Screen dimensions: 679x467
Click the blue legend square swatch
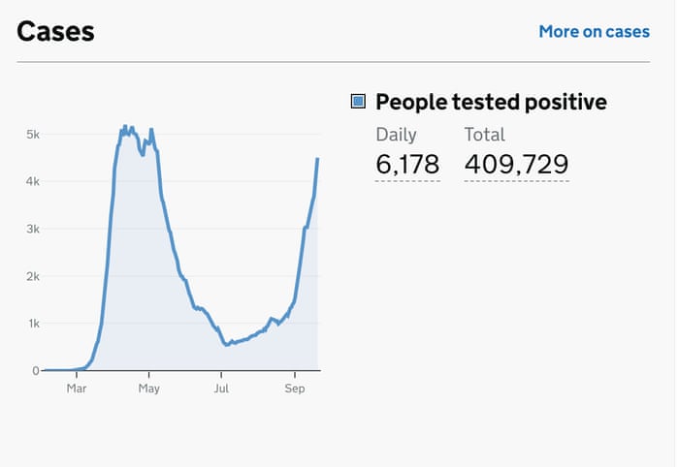[x=358, y=102]
